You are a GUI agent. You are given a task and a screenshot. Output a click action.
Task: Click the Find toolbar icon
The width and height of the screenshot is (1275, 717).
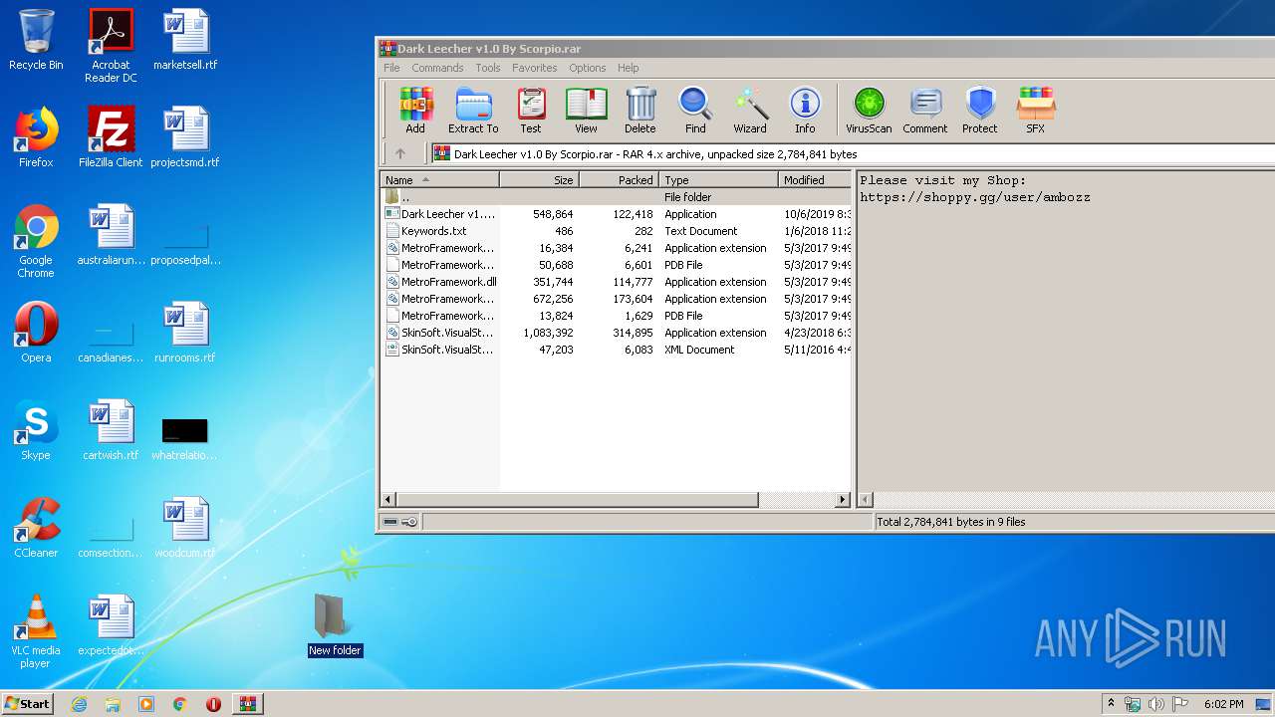tap(695, 110)
